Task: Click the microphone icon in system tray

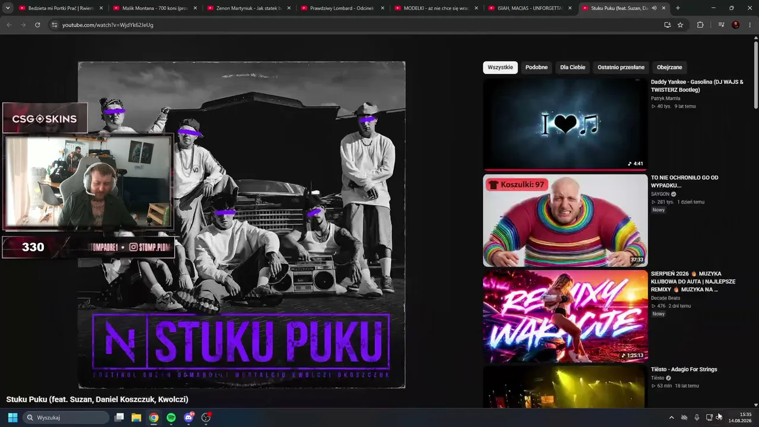Action: point(697,418)
